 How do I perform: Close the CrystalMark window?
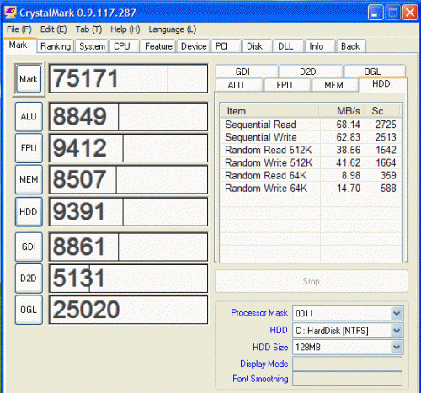click(410, 13)
